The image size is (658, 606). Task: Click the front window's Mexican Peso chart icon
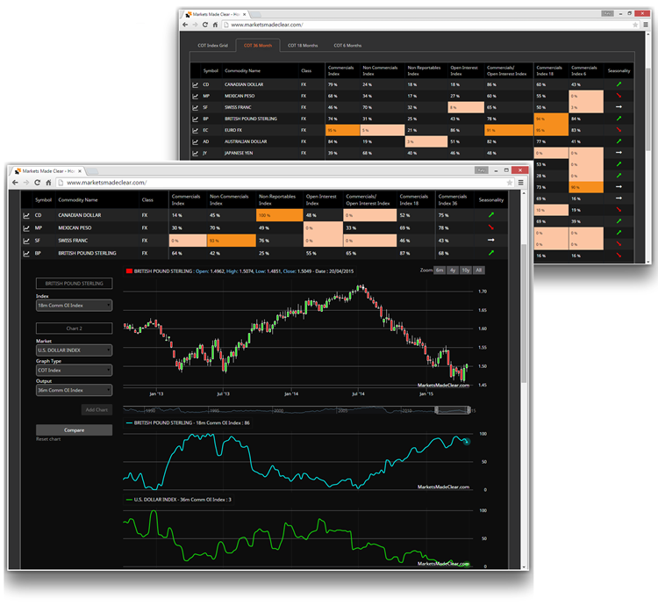[x=25, y=226]
